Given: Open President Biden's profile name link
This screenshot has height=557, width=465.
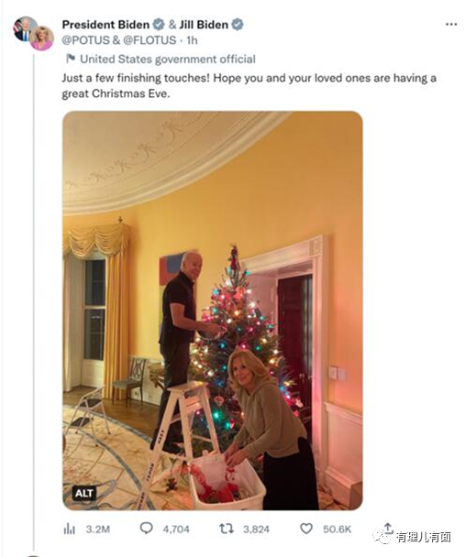Looking at the screenshot, I should (105, 25).
